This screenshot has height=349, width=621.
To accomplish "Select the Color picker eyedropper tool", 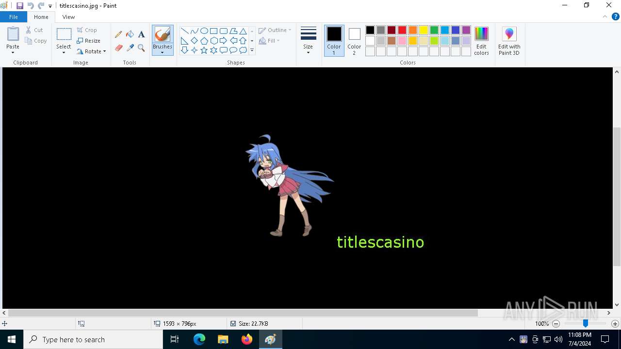I will click(130, 48).
